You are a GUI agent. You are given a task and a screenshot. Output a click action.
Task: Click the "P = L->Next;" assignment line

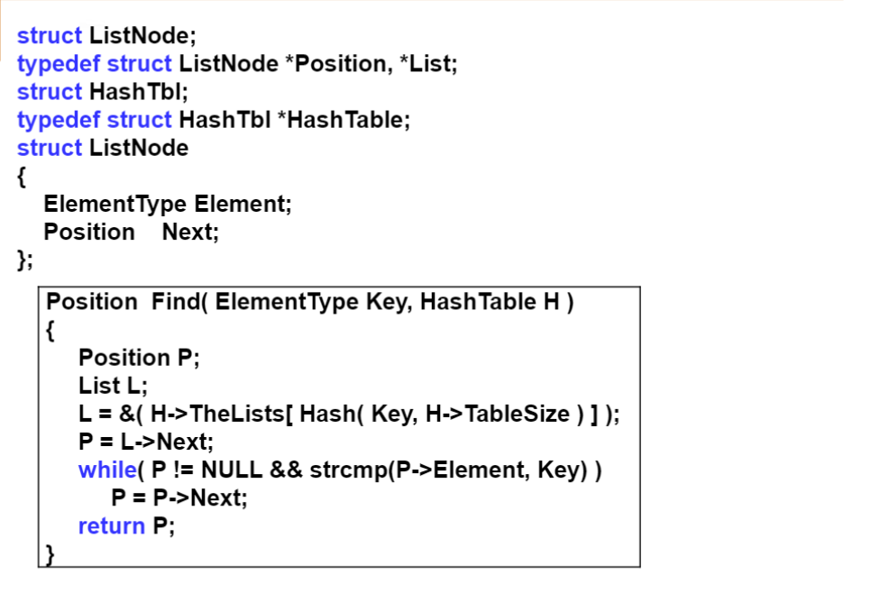coord(146,442)
